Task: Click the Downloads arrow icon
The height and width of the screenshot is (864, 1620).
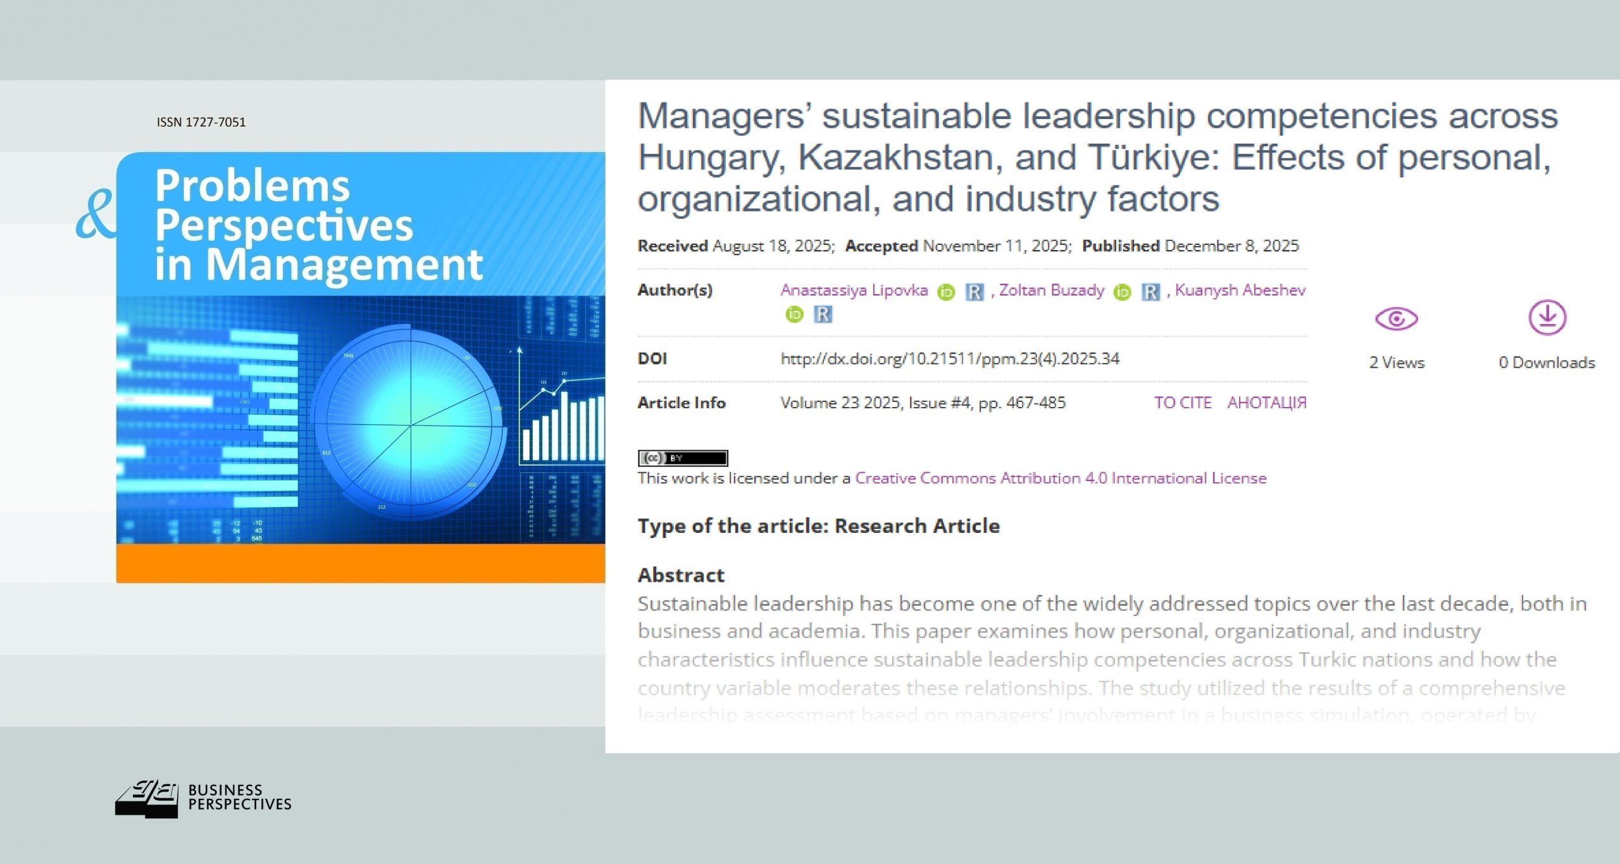Action: coord(1547,317)
